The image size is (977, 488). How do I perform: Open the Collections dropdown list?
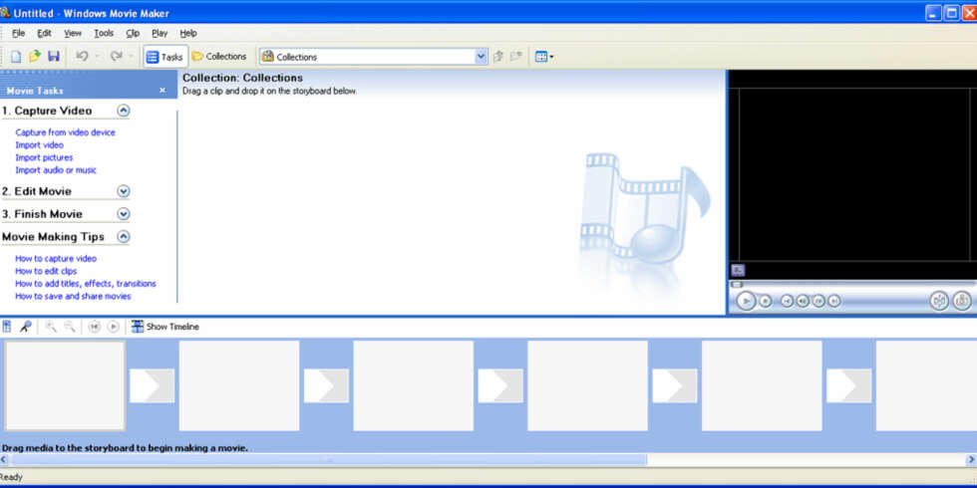click(481, 57)
